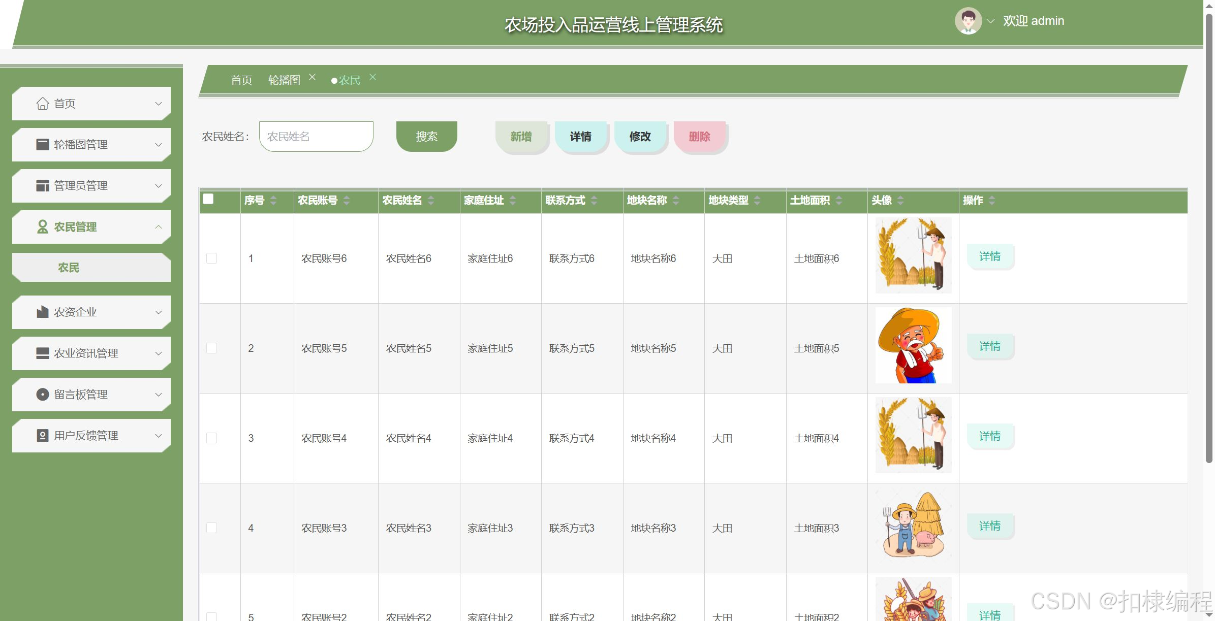Screen dimensions: 1215x621
Task: Open 详情 for row 农民姓名6
Action: pyautogui.click(x=990, y=256)
